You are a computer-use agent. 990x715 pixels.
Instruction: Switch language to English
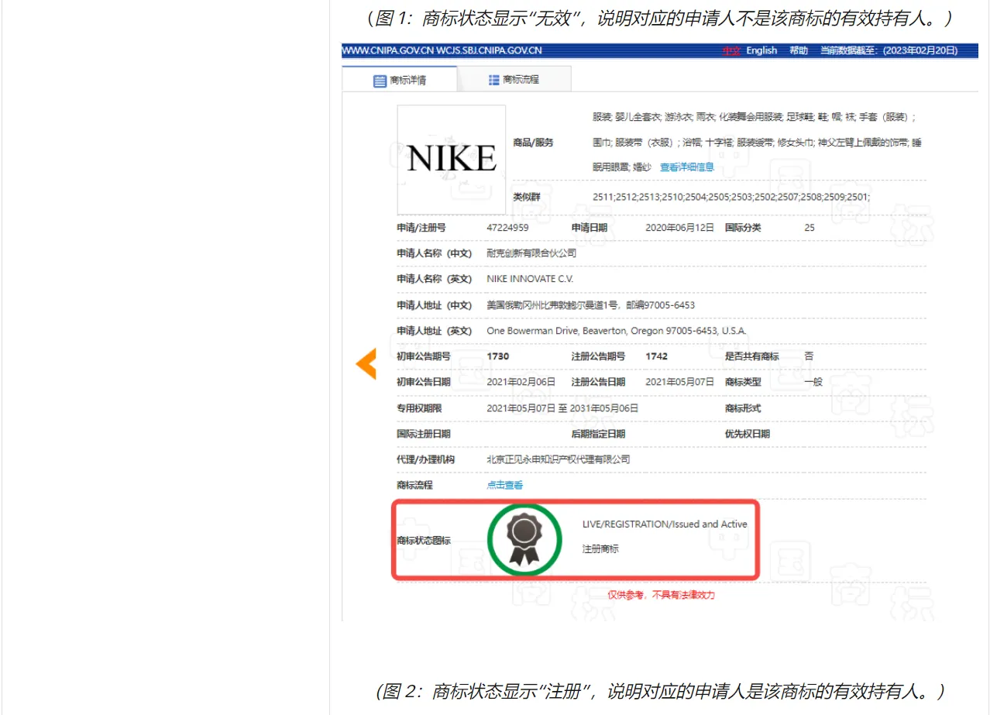(761, 50)
